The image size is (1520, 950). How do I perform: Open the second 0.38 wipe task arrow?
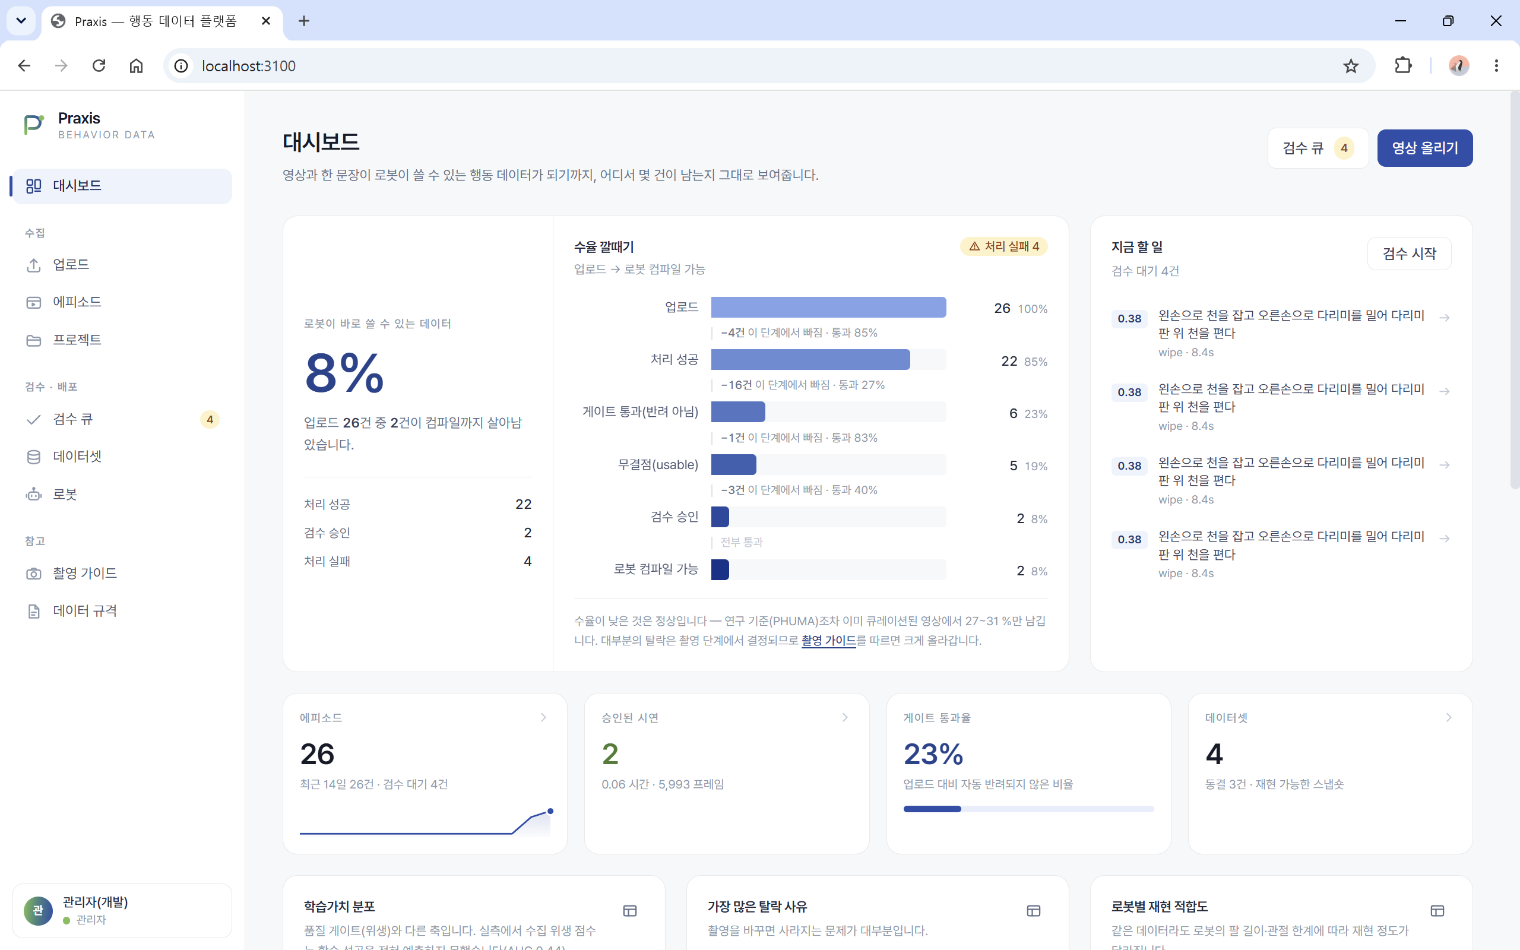coord(1445,391)
